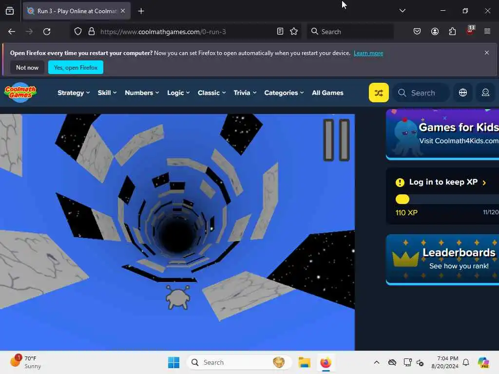Screen dimensions: 499x374
Task: Click the network display tray icon
Action: (x=407, y=362)
